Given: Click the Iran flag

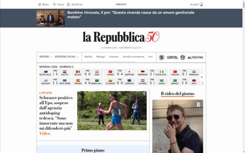Looking at the screenshot, I should [x=97, y=72].
